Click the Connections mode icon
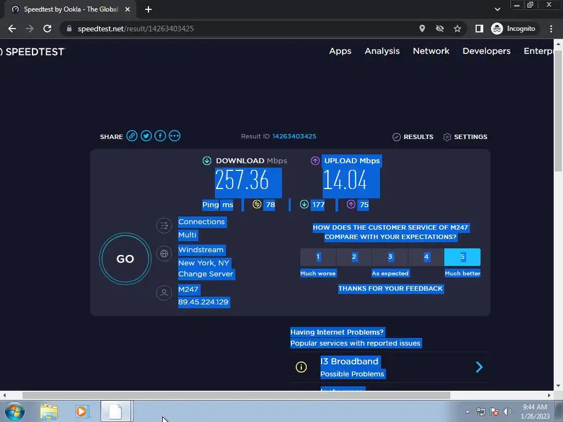 click(164, 226)
